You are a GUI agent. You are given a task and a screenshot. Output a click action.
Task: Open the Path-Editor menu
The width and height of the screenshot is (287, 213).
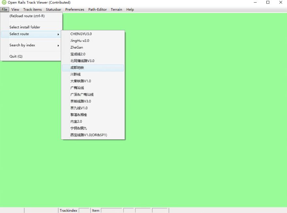click(x=97, y=9)
